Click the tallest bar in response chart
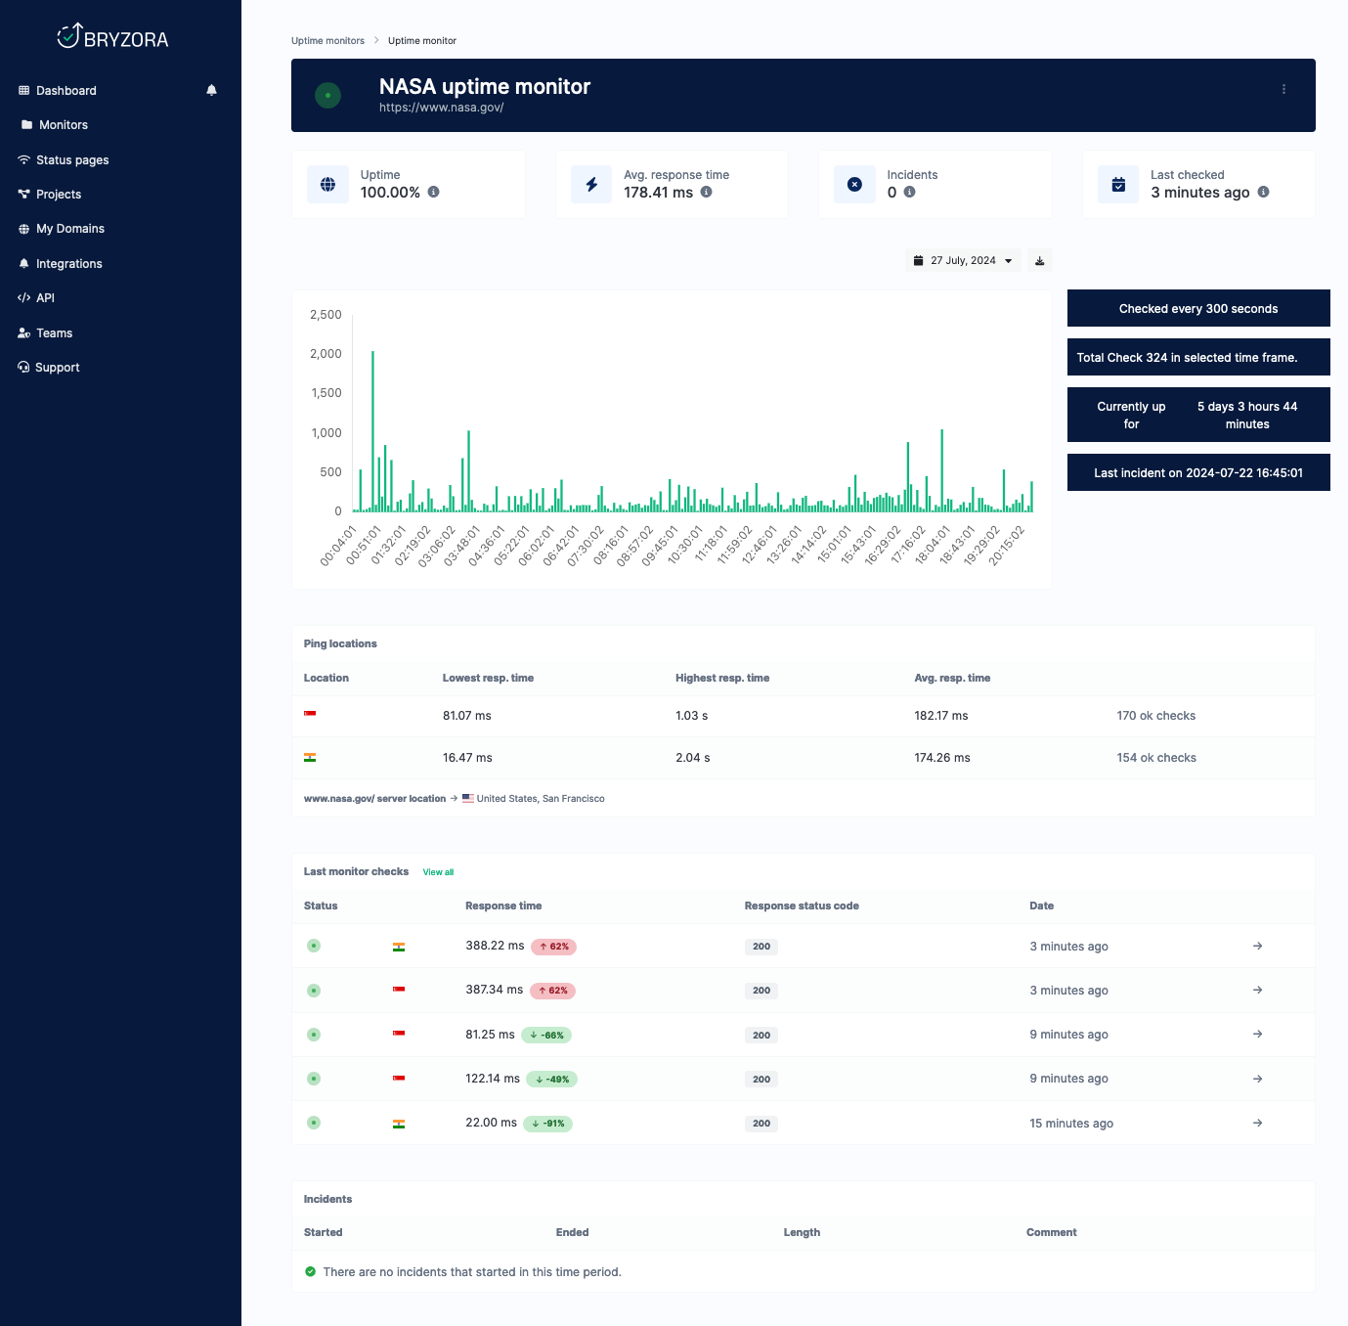1348x1326 pixels. pyautogui.click(x=372, y=430)
